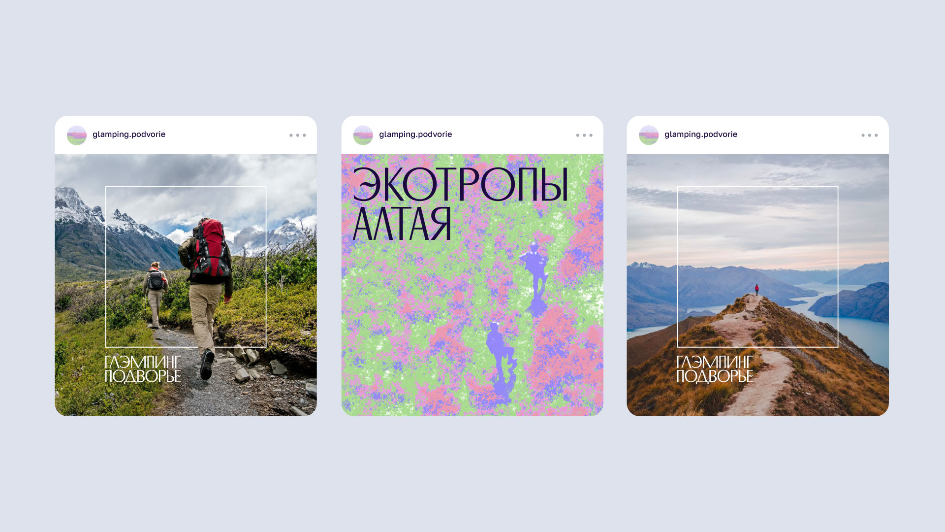Click the АЛТАЯ headline word
The width and height of the screenshot is (945, 532).
[402, 223]
